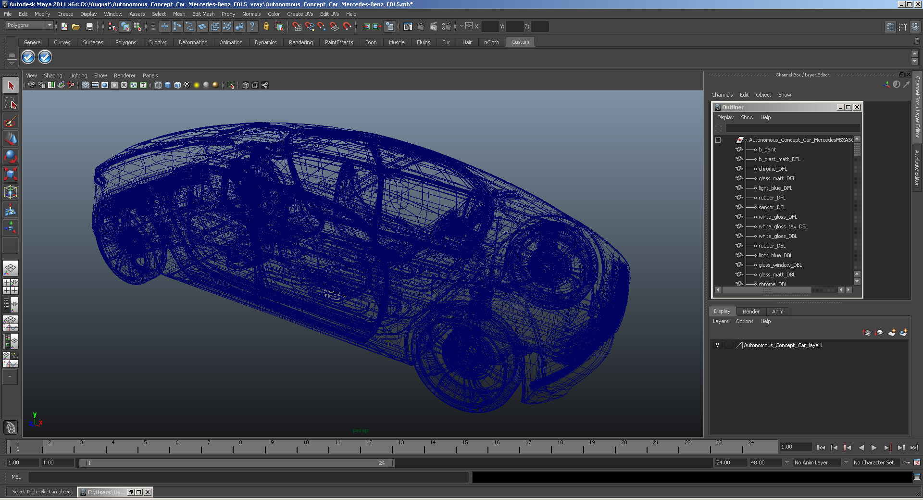The image size is (923, 500).
Task: Open selection mask dropdown arrow
Action: (153, 26)
